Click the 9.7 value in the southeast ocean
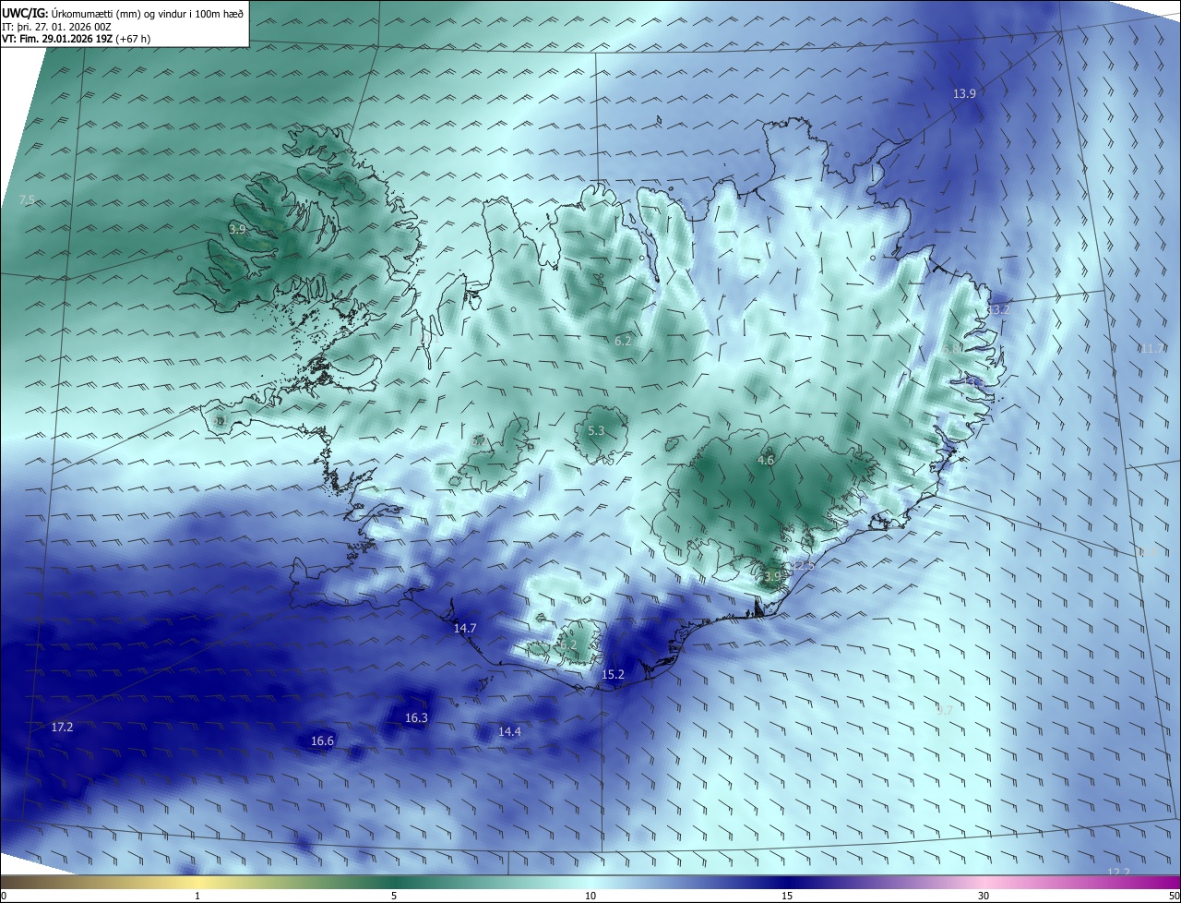 coord(944,710)
